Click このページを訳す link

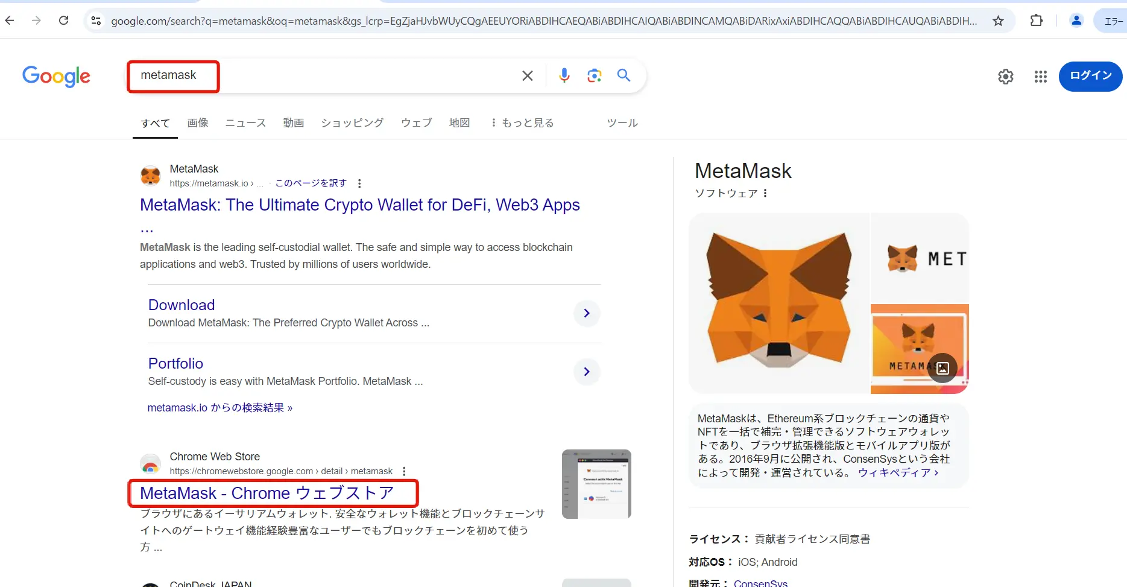point(311,183)
